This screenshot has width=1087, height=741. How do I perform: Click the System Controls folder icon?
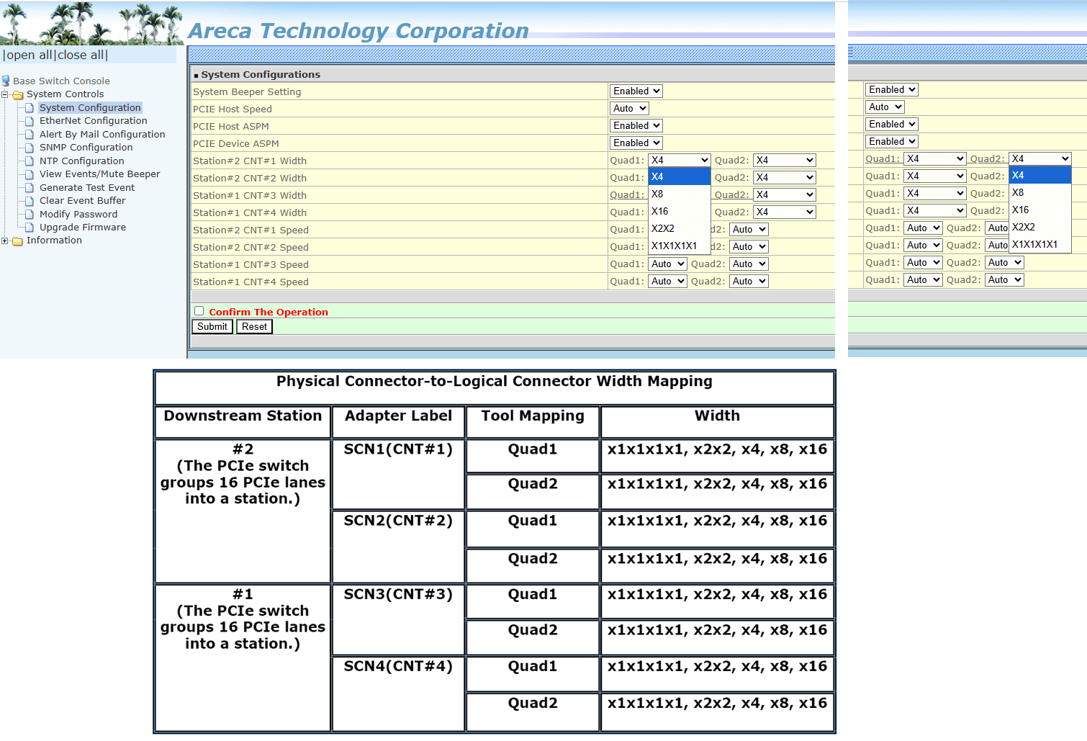[x=18, y=94]
